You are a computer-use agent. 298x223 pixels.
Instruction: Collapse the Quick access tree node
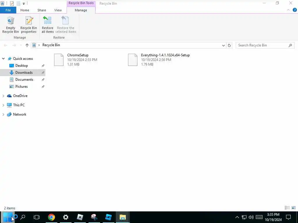(x=3, y=59)
